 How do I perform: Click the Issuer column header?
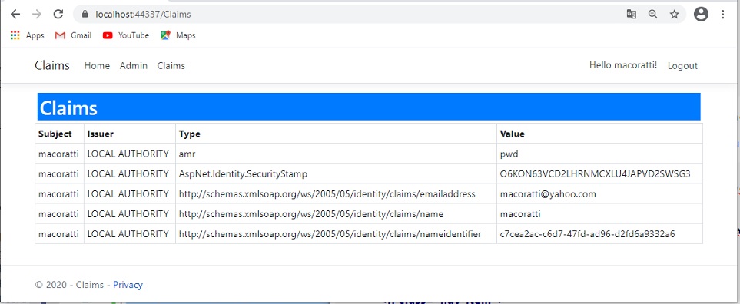pyautogui.click(x=130, y=134)
